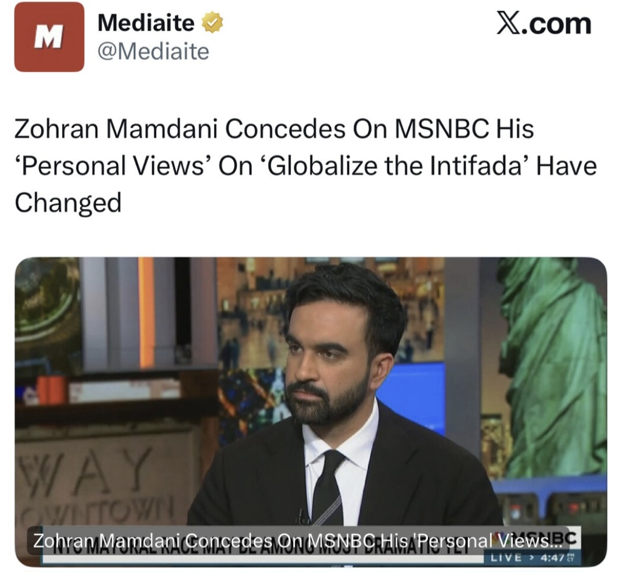Image resolution: width=622 pixels, height=572 pixels.
Task: Click the word Changed in the headline
Action: pos(68,202)
